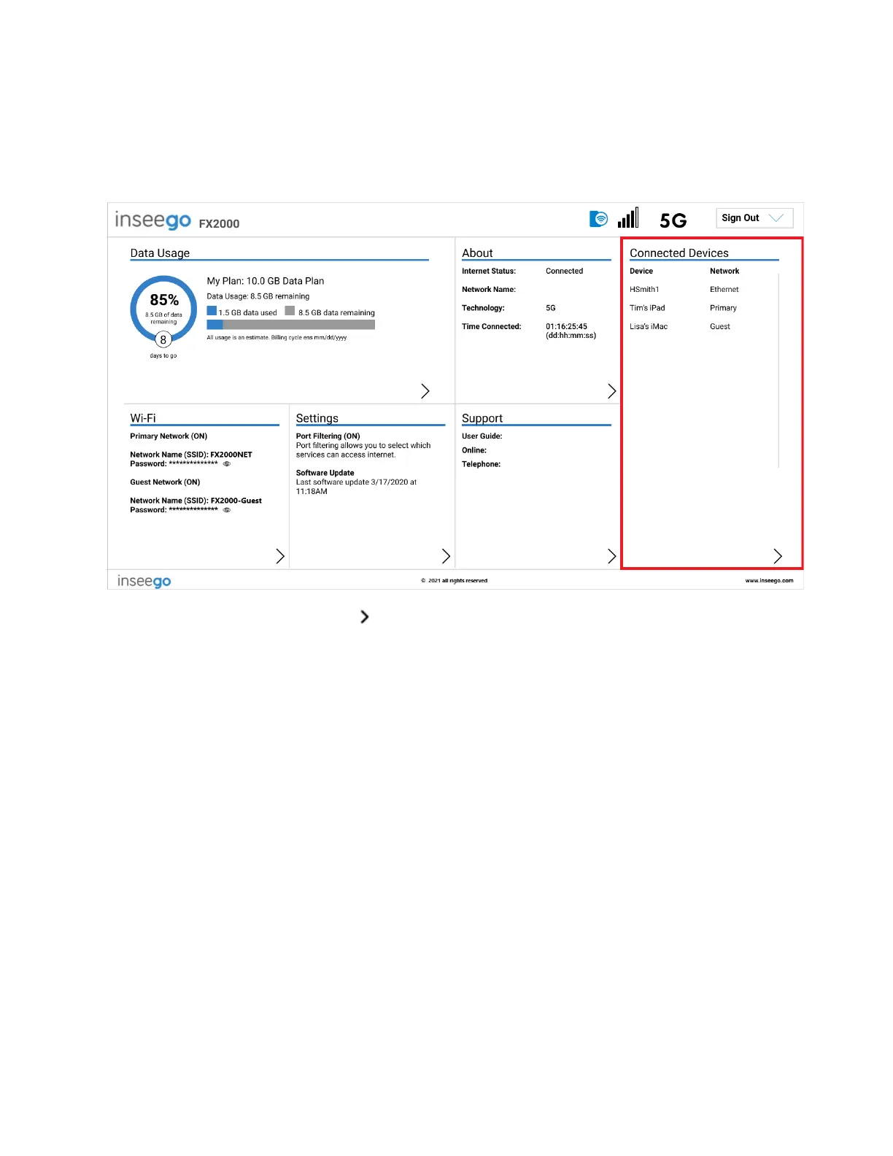The height and width of the screenshot is (1156, 893).
Task: Click the blue data used legend swatch
Action: pyautogui.click(x=212, y=311)
